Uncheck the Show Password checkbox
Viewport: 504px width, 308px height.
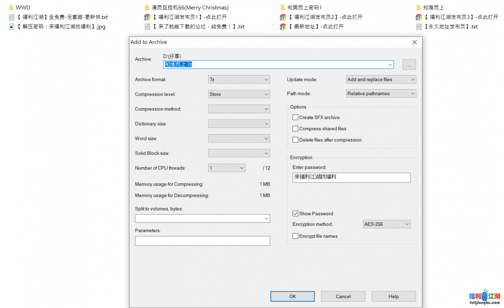tap(295, 214)
